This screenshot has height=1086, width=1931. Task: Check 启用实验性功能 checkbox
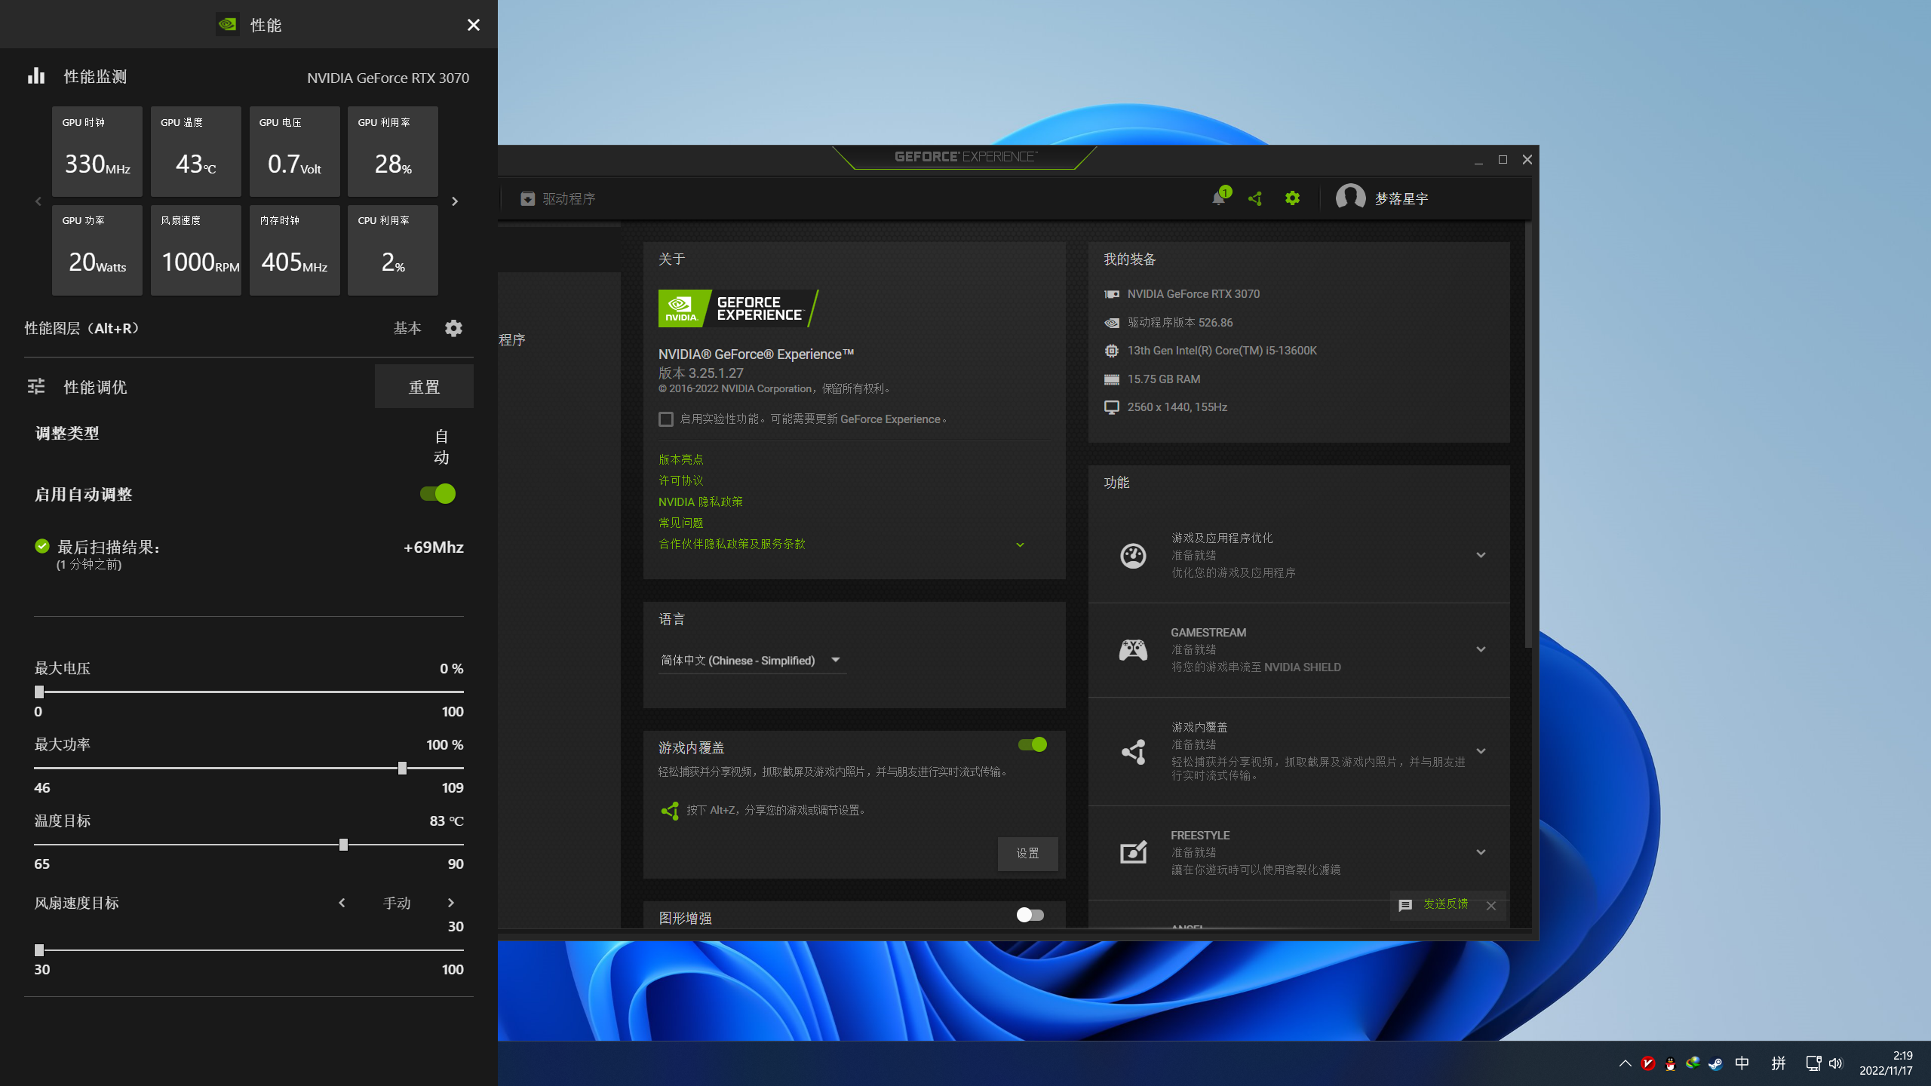click(665, 419)
